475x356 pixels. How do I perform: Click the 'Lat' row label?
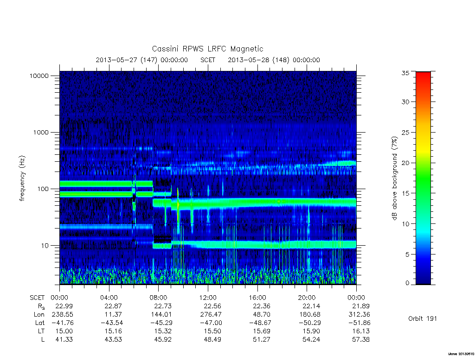(40, 323)
